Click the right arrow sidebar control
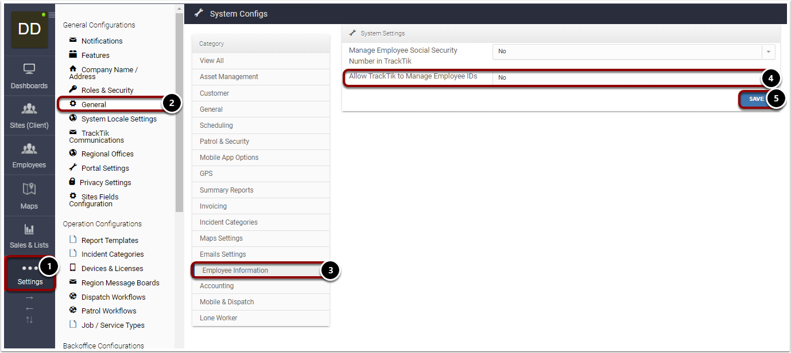The height and width of the screenshot is (353, 791). point(29,298)
